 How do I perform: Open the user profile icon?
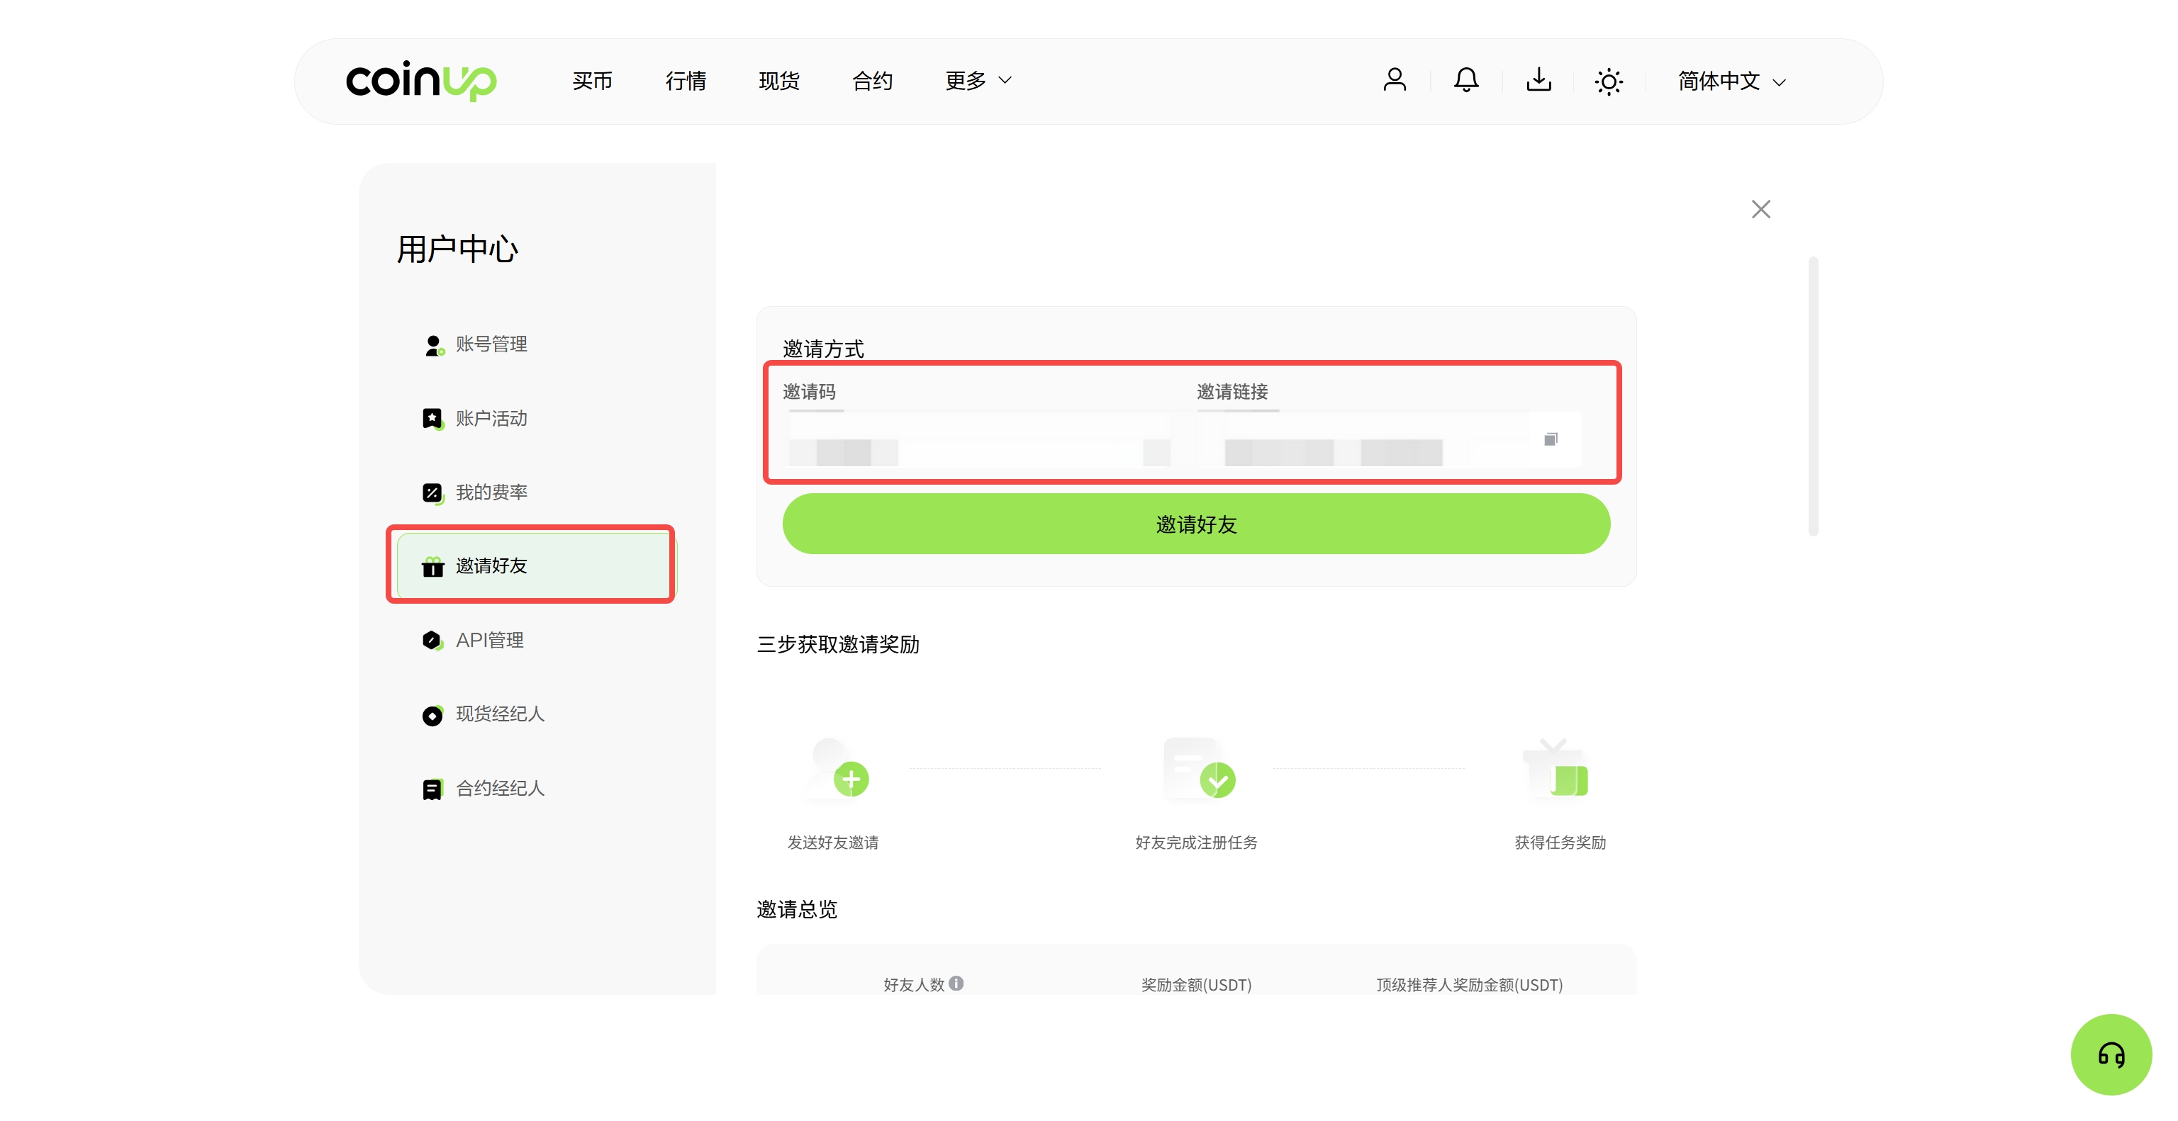(x=1395, y=80)
